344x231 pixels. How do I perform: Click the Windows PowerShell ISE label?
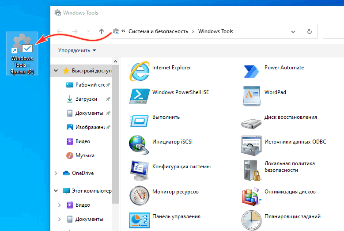coord(181,92)
